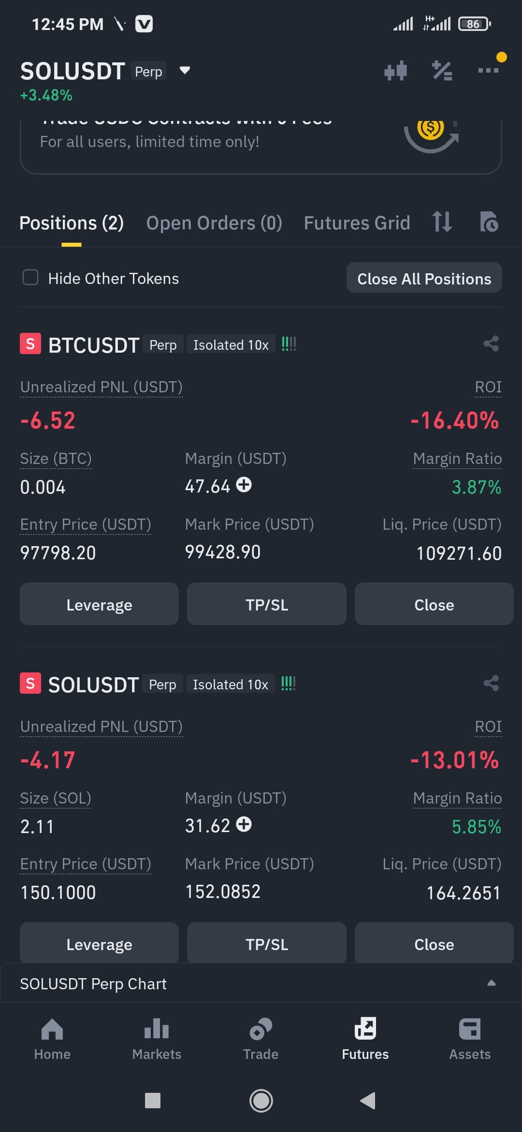The width and height of the screenshot is (522, 1132).
Task: Add margin to SOLUSDT position via plus
Action: pyautogui.click(x=244, y=824)
